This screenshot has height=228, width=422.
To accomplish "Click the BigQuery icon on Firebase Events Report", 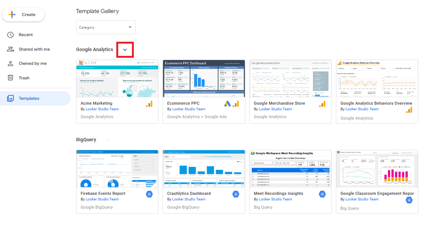I will pos(149,194).
